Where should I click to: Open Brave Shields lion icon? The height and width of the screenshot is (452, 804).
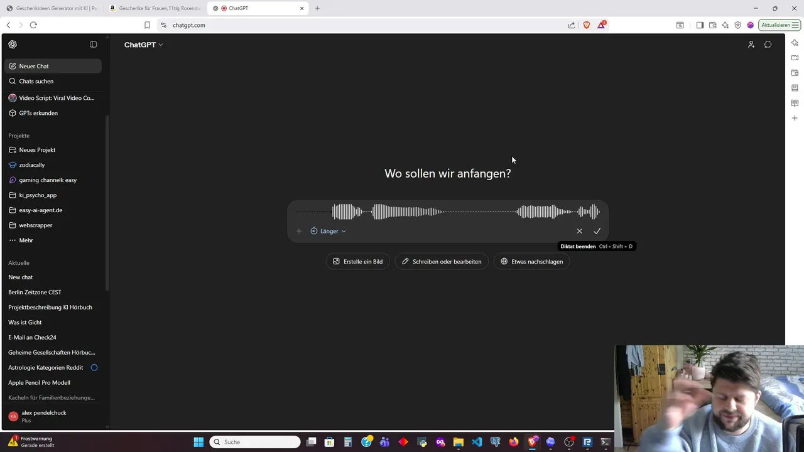click(x=586, y=25)
